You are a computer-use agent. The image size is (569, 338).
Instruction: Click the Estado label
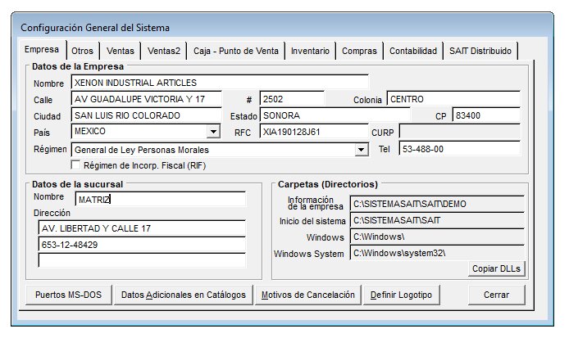244,116
